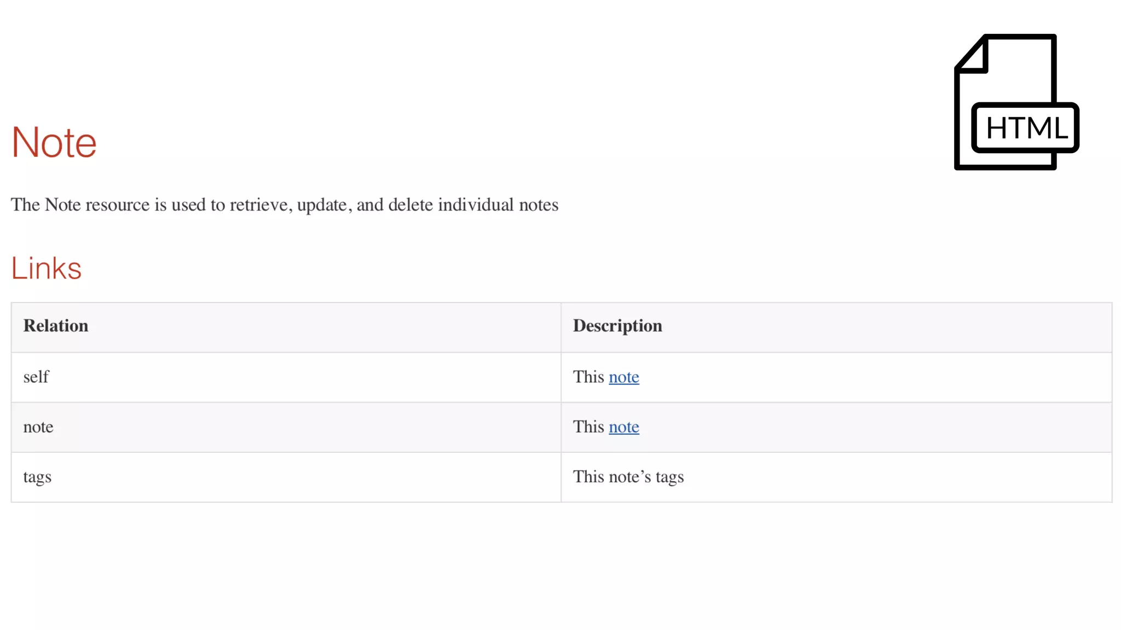Click the HTML label on the file icon
1121x630 pixels.
(x=1026, y=129)
